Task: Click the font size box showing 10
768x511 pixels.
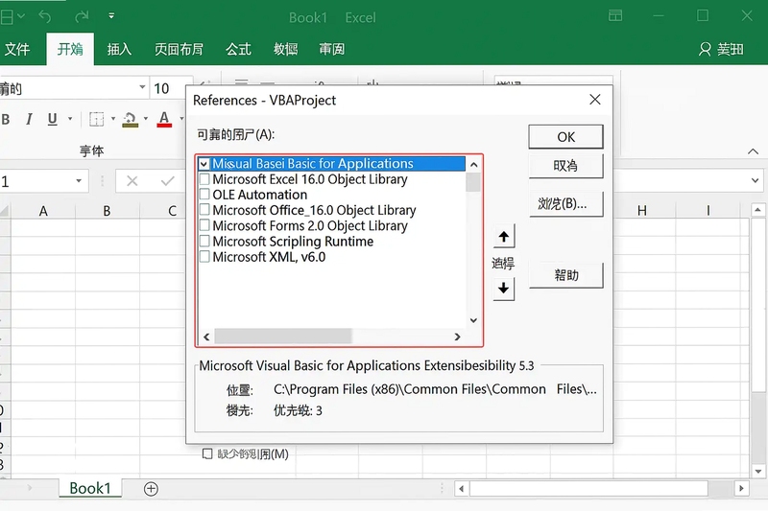Action: (x=170, y=88)
